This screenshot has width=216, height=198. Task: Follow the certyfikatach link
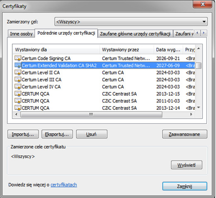(x=64, y=185)
